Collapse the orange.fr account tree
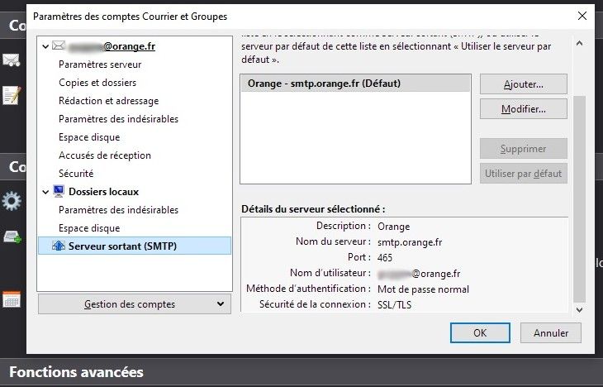 [x=45, y=46]
